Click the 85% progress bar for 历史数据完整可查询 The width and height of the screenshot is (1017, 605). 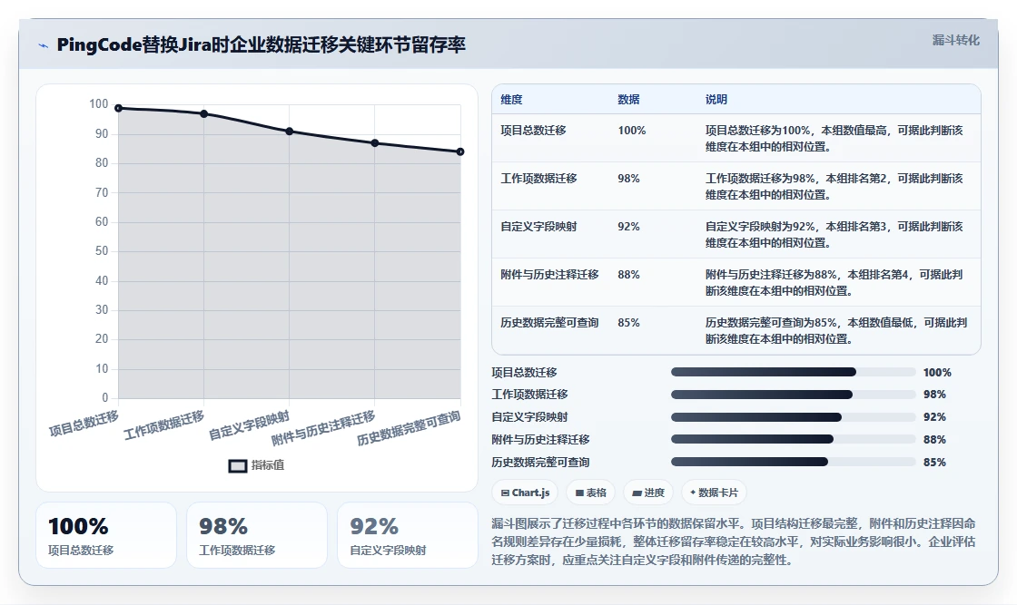click(x=794, y=462)
